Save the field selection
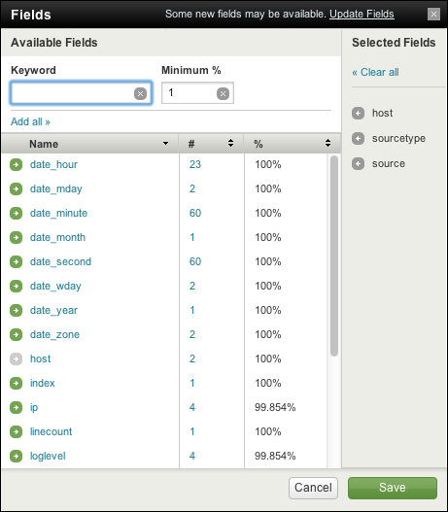Screen dimensions: 448x512 tap(393, 488)
